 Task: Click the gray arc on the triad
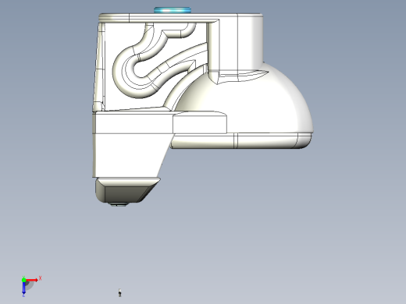pyautogui.click(x=30, y=286)
